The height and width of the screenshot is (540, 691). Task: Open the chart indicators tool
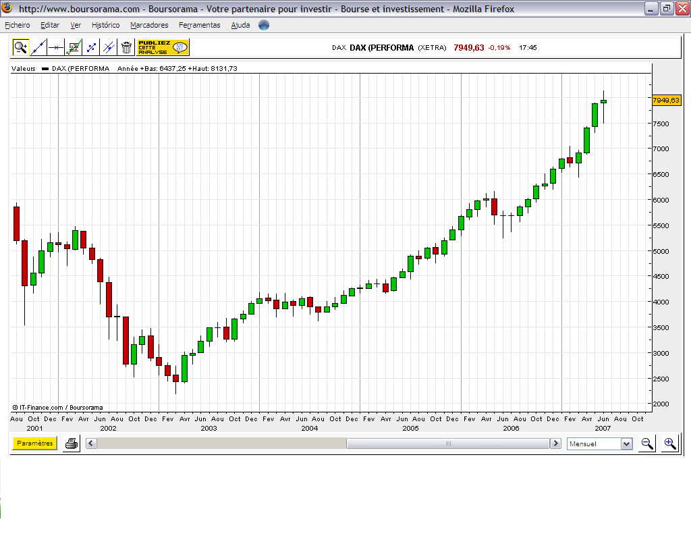click(x=74, y=47)
